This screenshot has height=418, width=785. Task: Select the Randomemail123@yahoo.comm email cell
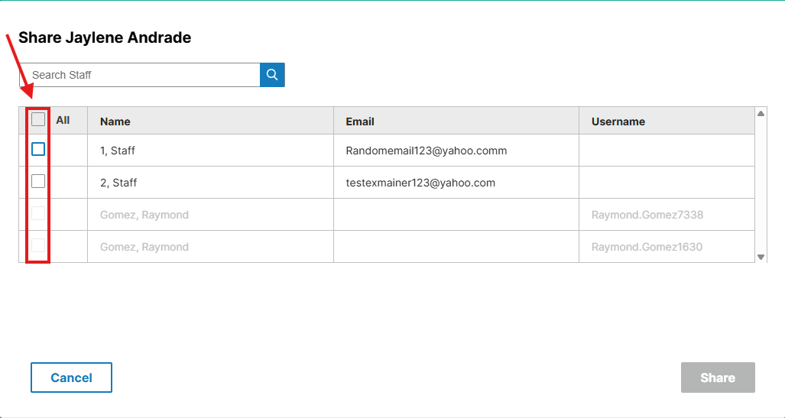pos(427,151)
